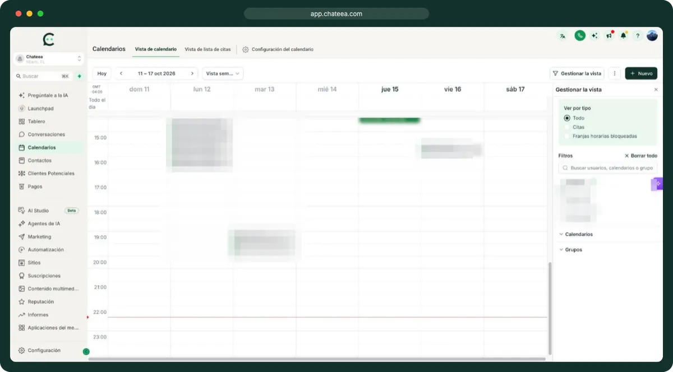Open Suscripciones in the sidebar
This screenshot has height=372, width=673.
coord(49,276)
